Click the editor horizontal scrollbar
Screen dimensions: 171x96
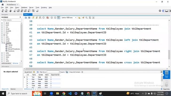(62, 69)
